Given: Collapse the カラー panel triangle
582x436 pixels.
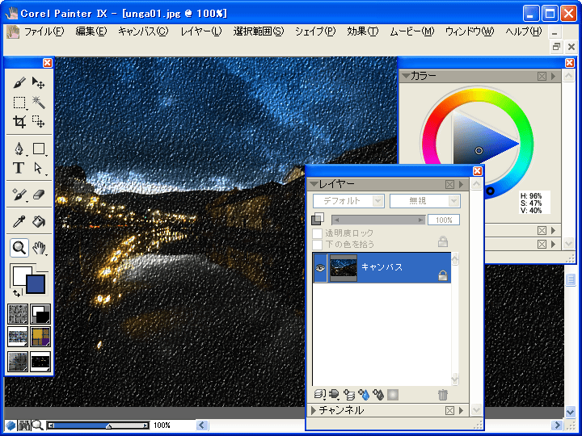Looking at the screenshot, I should point(406,76).
